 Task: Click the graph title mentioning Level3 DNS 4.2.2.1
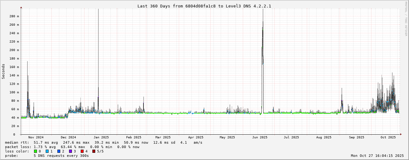click(204, 6)
